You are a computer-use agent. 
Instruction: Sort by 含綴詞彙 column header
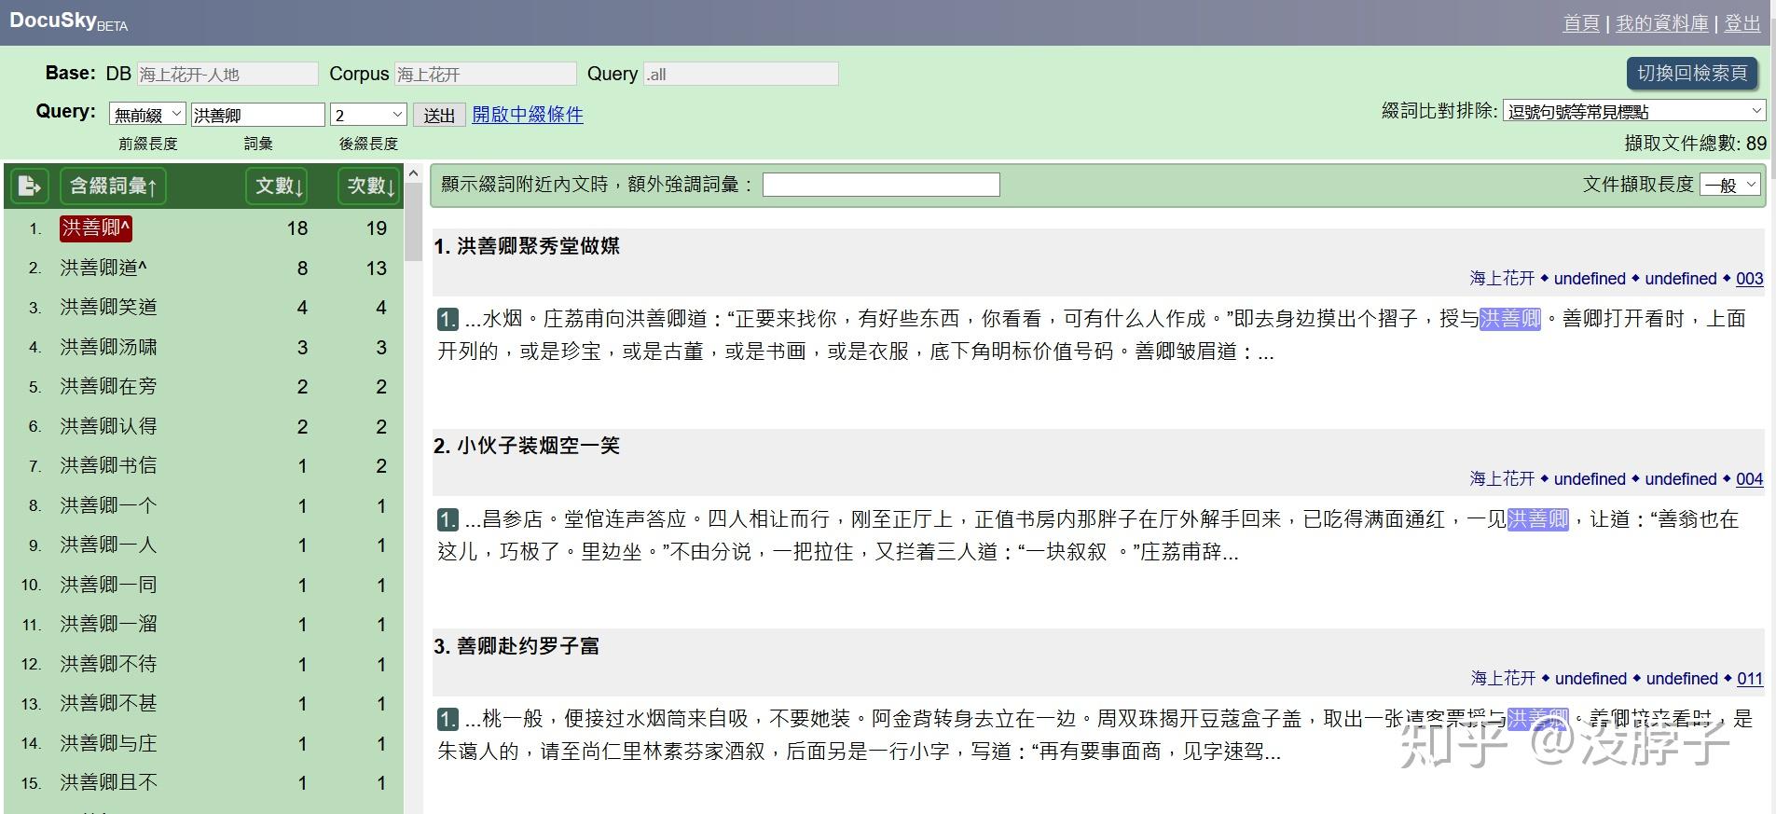pos(113,186)
